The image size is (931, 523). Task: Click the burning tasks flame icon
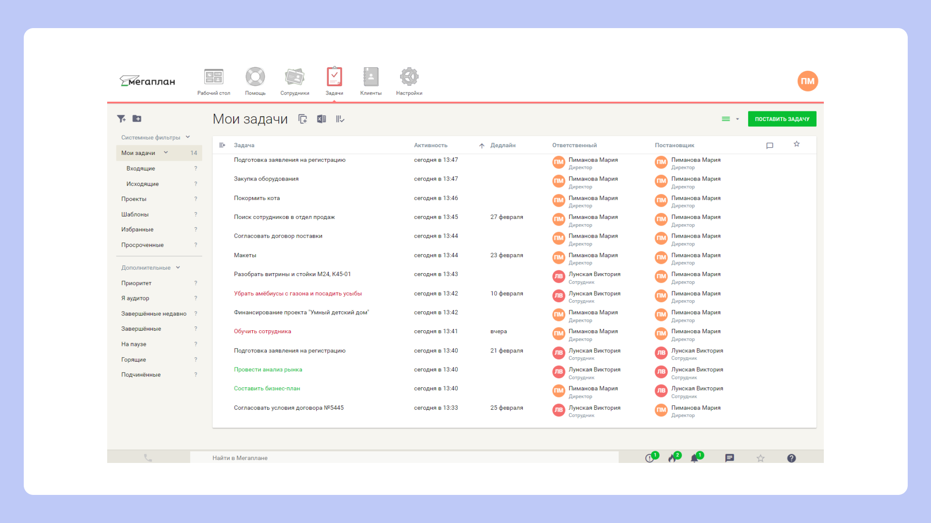[673, 458]
